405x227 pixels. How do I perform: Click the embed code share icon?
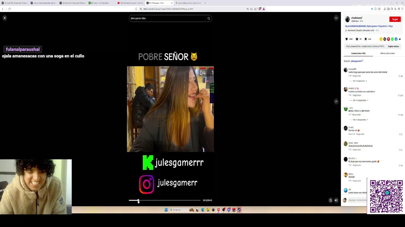[385, 39]
